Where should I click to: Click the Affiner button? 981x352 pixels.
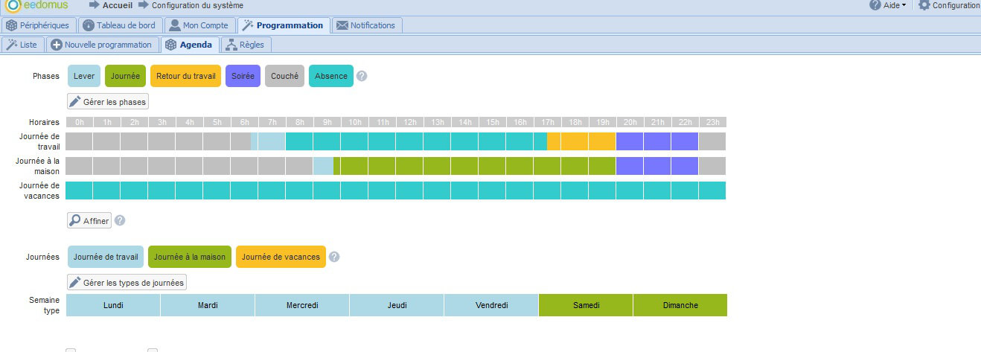tap(89, 220)
